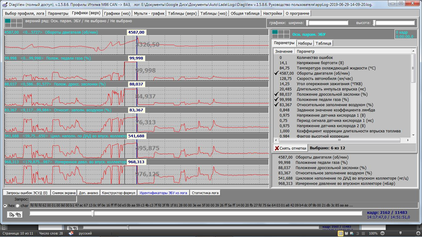422x237 pixels.
Task: Click the графики ширина slider
Action: [x=327, y=23]
